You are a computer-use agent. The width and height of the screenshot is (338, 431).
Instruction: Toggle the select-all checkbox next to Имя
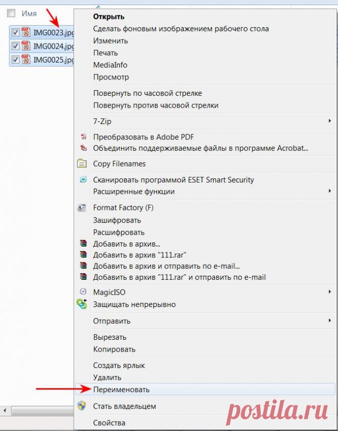(x=11, y=13)
